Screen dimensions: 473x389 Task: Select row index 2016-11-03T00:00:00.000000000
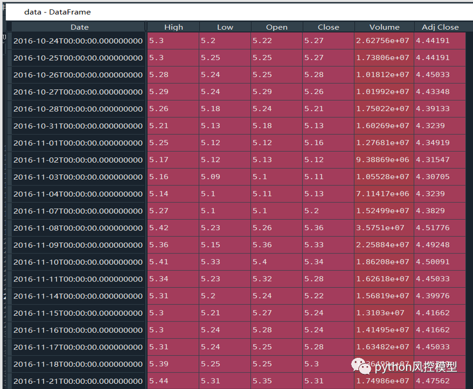78,177
